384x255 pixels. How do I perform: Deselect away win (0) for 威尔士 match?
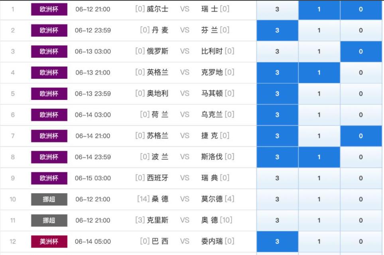360,9
